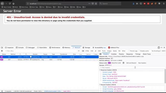Open the News bookmarks folder
This screenshot has height=93, width=166.
coord(49,7)
